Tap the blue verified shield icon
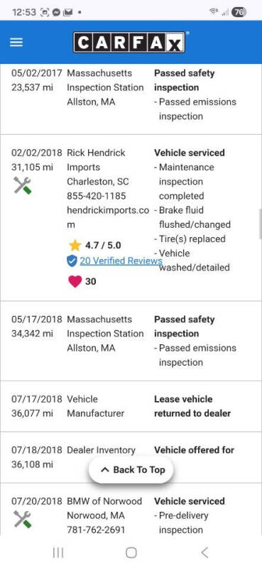Image resolution: width=262 pixels, height=568 pixels. click(x=72, y=261)
